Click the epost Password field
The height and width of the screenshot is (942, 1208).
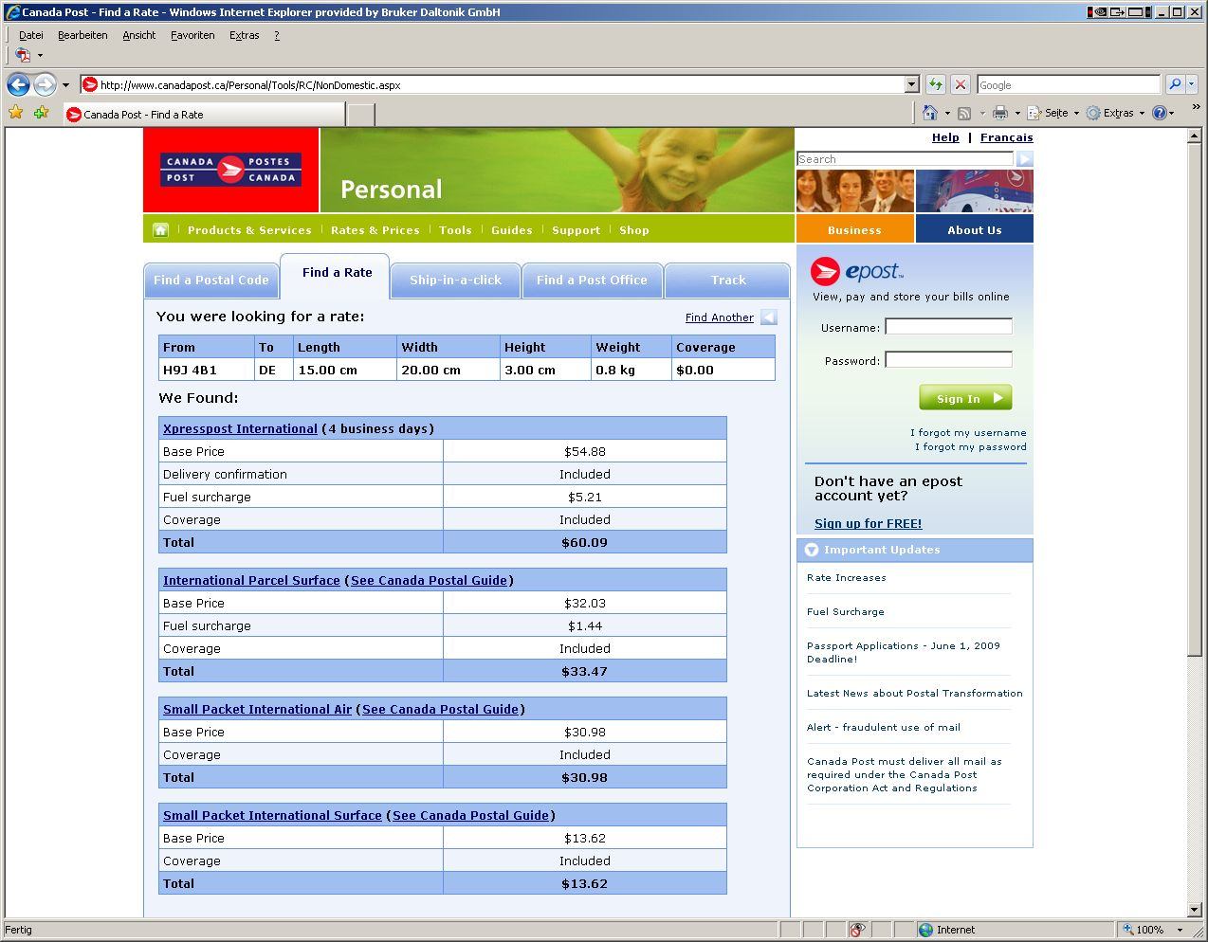(948, 360)
